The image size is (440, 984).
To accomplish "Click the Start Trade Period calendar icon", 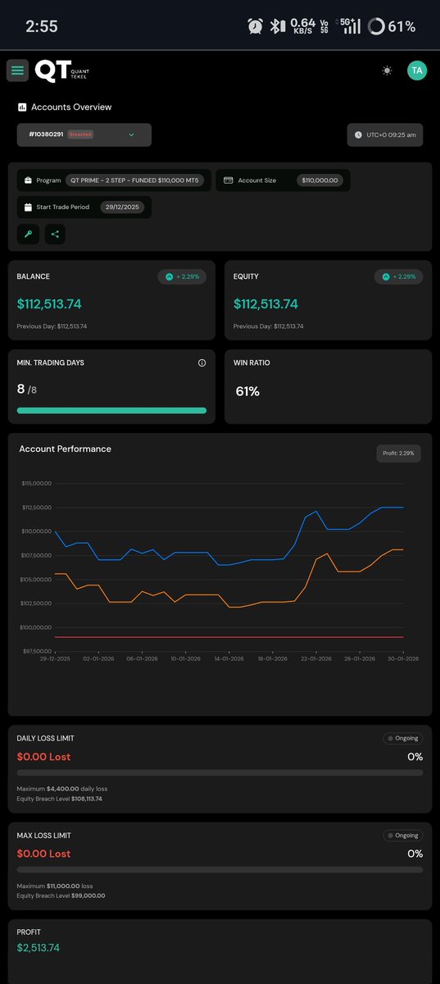I will 28,207.
